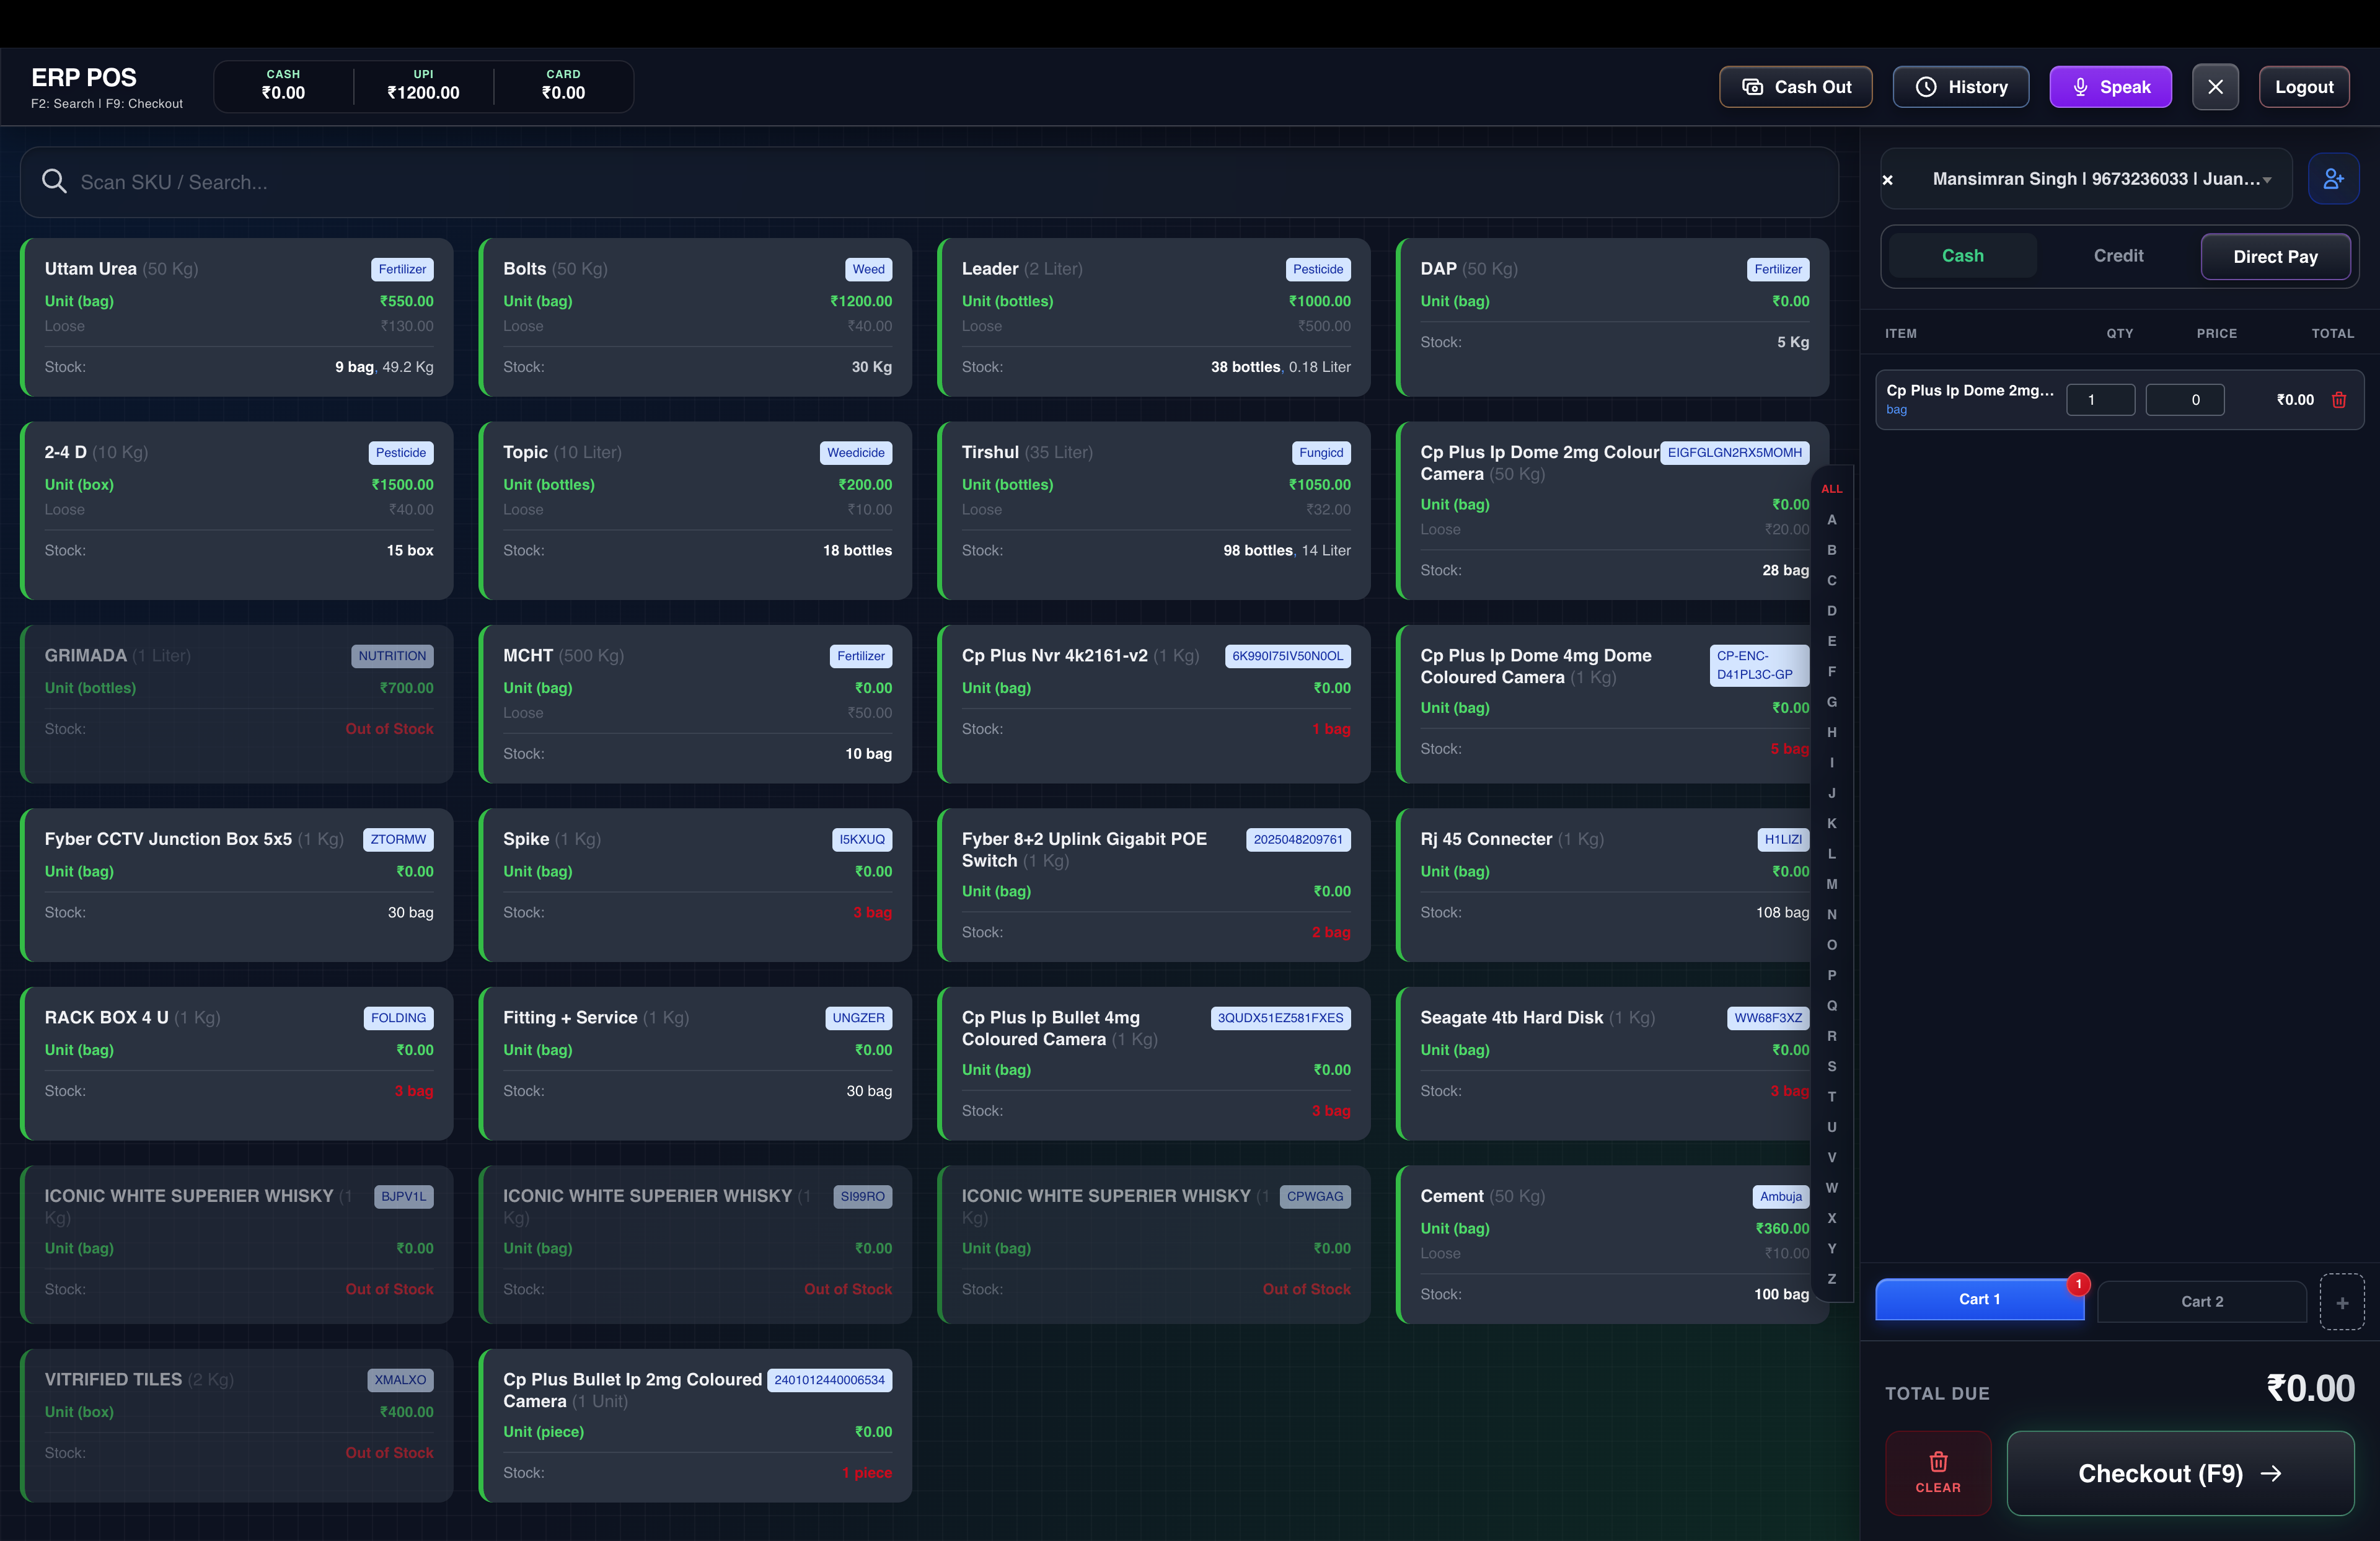Filter products by letter C
2380x1541 pixels.
coord(1832,581)
